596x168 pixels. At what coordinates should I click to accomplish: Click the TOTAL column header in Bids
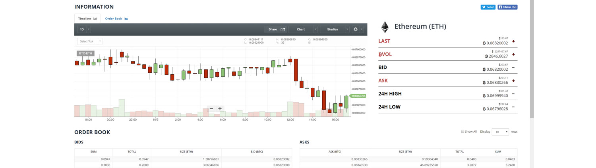132,152
